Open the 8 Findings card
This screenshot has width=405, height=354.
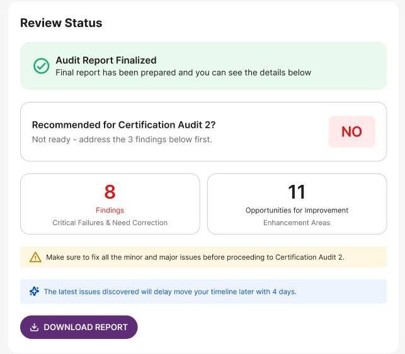[110, 204]
